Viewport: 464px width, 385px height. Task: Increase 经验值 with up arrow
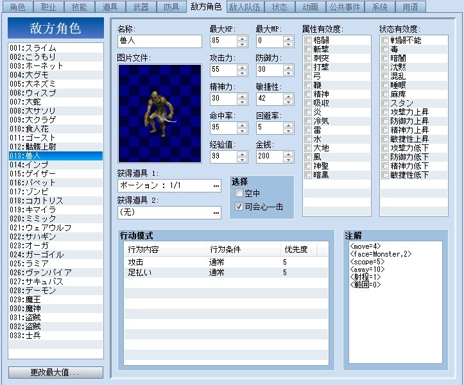pos(242,154)
